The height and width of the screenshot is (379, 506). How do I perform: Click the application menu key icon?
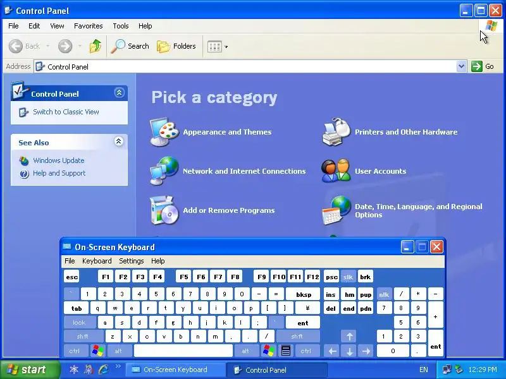click(286, 351)
